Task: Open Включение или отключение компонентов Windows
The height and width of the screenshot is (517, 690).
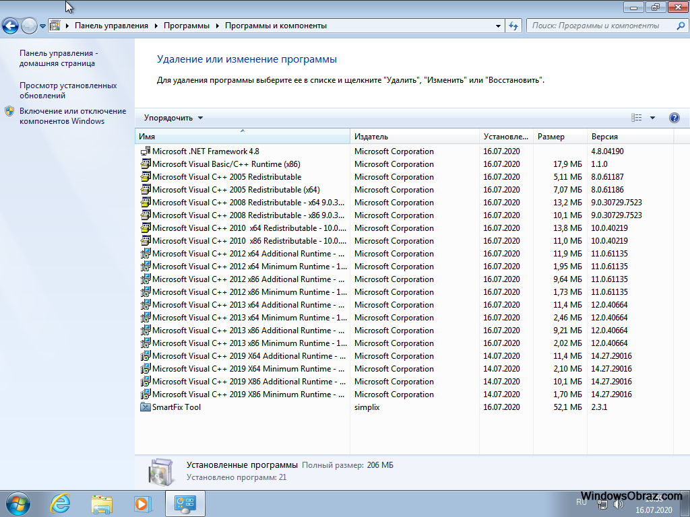Action: (x=73, y=116)
